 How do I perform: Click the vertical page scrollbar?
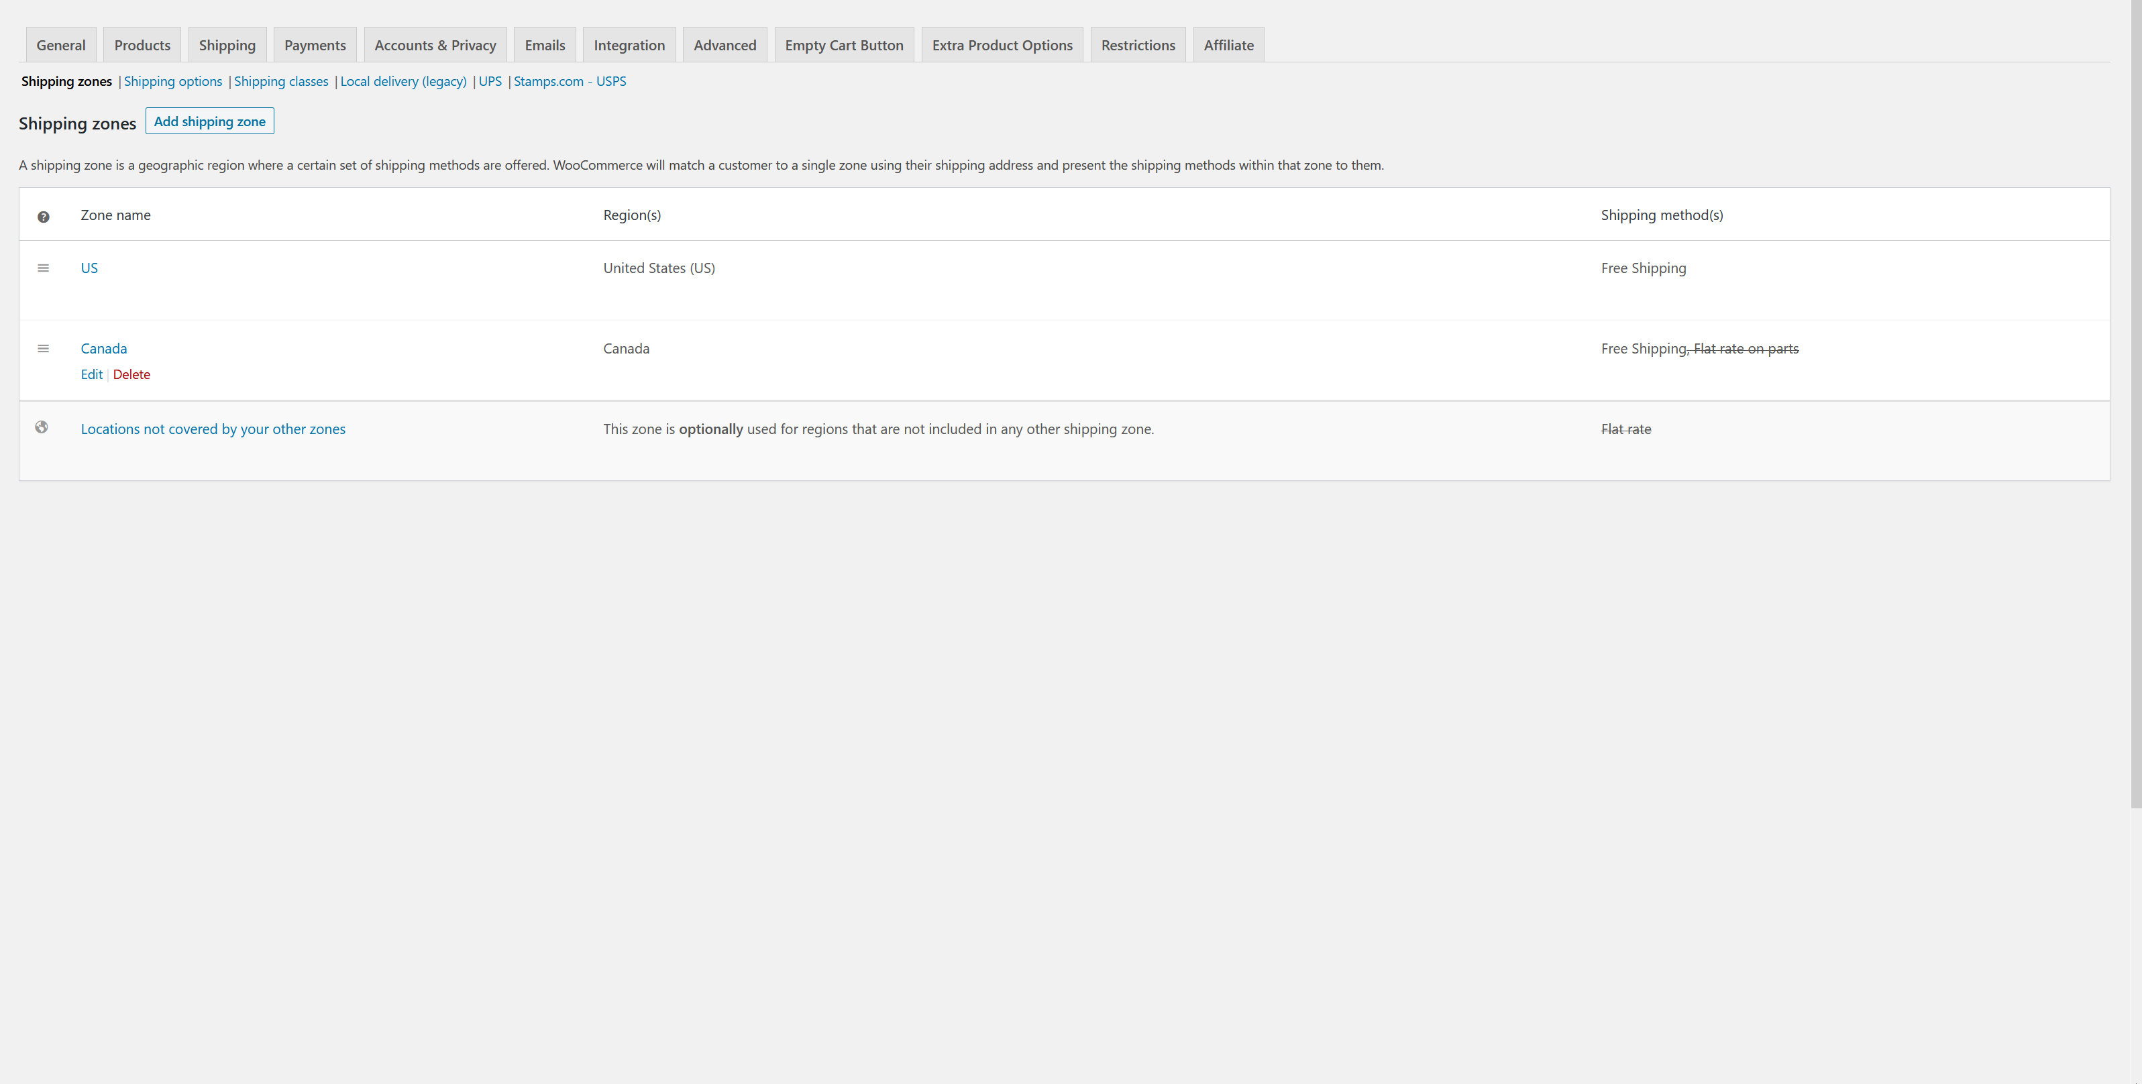coord(2136,403)
